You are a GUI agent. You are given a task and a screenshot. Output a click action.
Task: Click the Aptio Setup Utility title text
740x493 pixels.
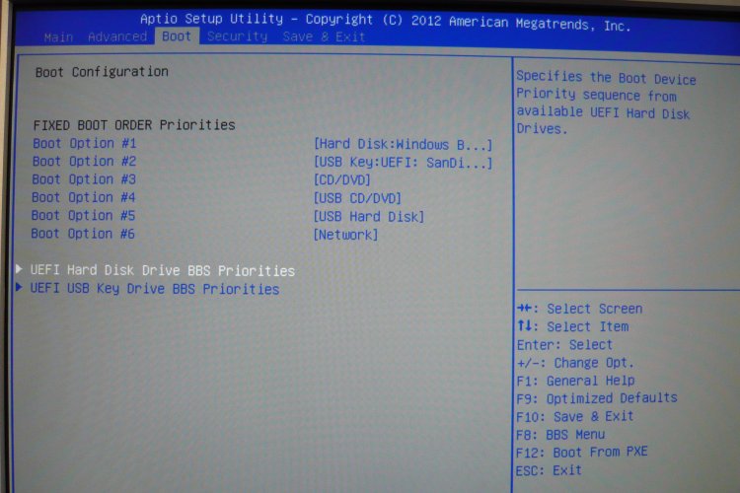[385, 22]
